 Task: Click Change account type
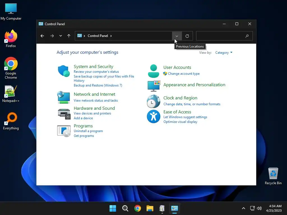[184, 74]
